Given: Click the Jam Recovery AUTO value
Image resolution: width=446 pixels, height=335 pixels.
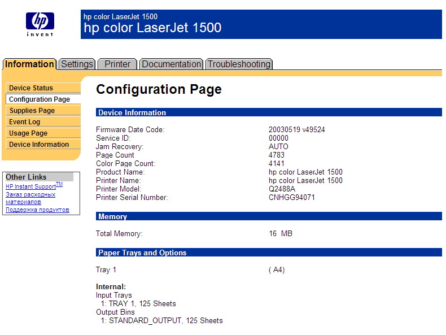Looking at the screenshot, I should tap(278, 146).
